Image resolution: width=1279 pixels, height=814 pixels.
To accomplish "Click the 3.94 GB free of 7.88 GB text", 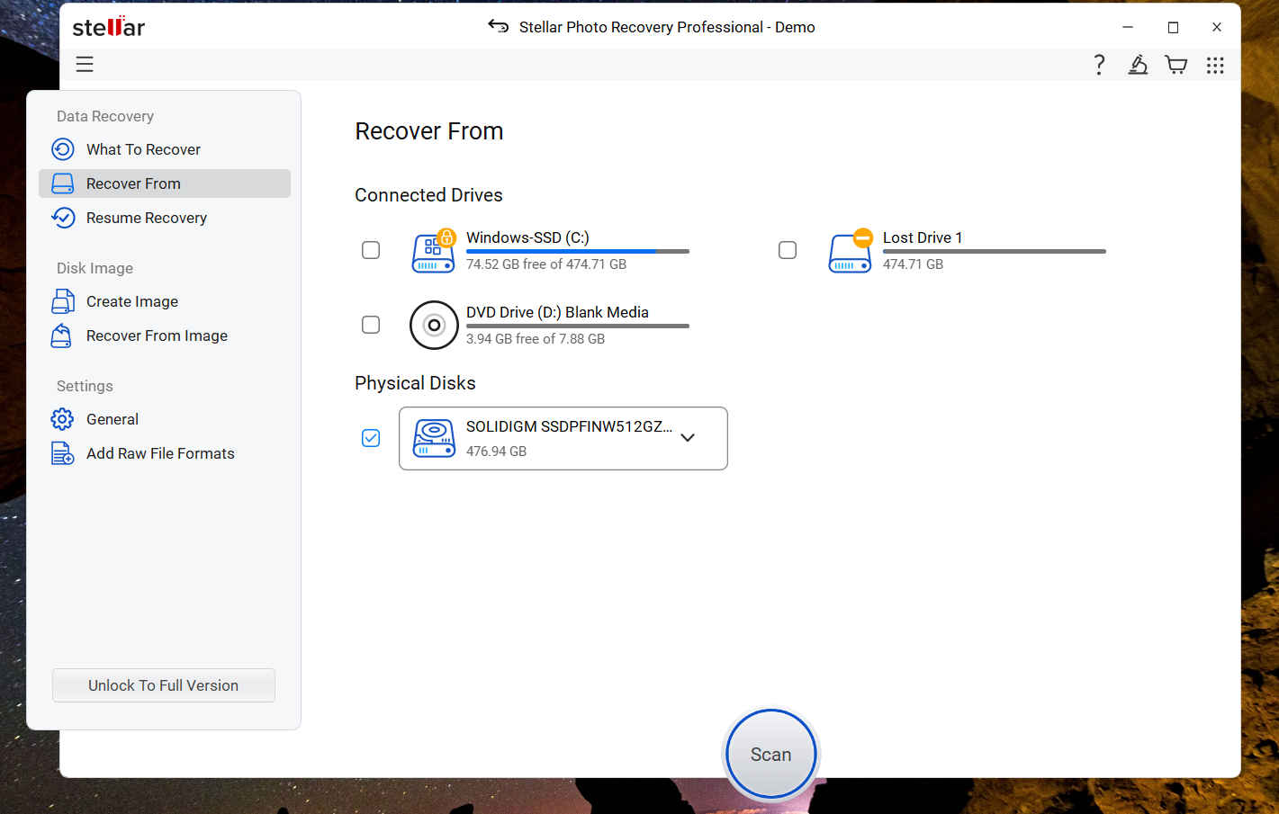I will (x=536, y=339).
